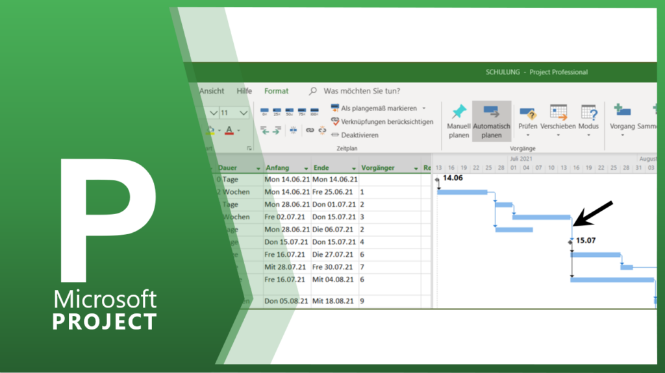Open the Hilfe ribbon tab
Image resolution: width=665 pixels, height=373 pixels.
pos(244,91)
